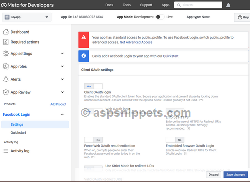Click the red warning triangle icon
Viewport: 250px width, 182px height.
(84, 37)
